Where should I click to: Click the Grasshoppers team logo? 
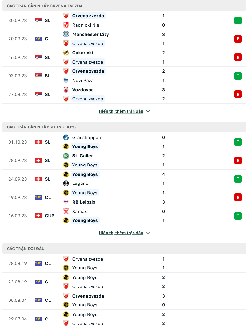coord(66,137)
